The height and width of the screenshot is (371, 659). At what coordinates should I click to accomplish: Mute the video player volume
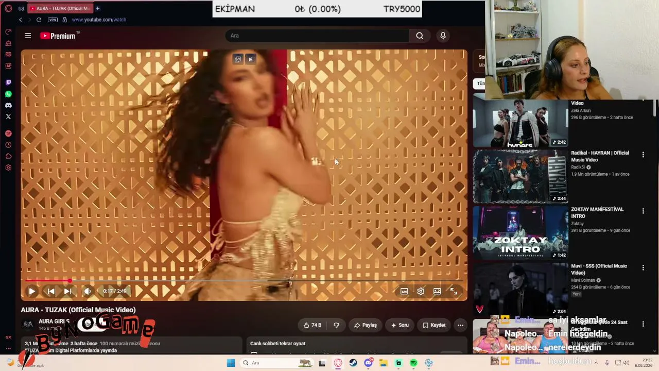coord(88,291)
